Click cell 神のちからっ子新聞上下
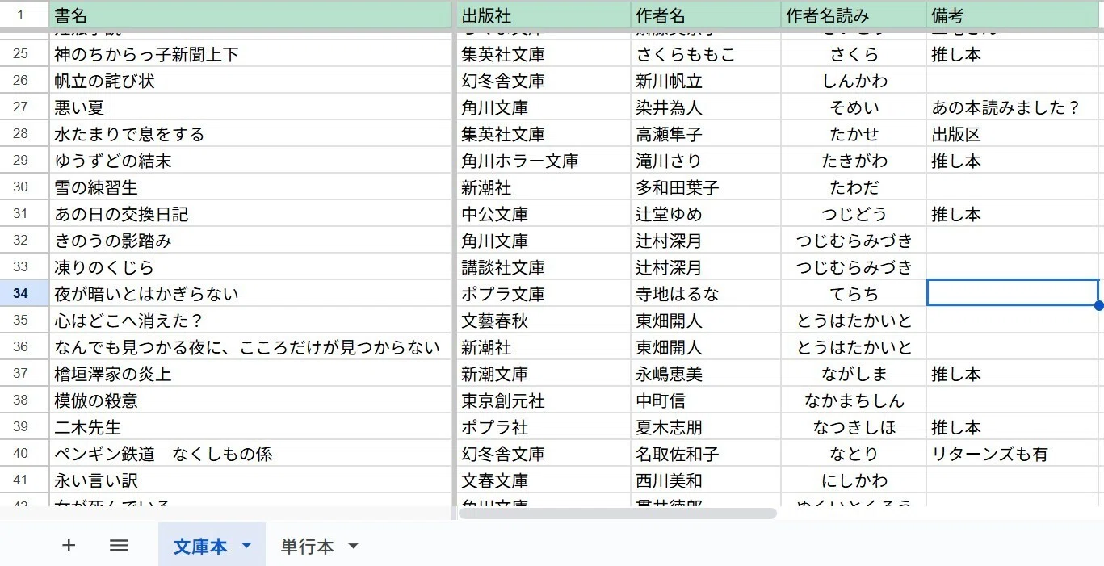This screenshot has height=566, width=1104. (250, 54)
